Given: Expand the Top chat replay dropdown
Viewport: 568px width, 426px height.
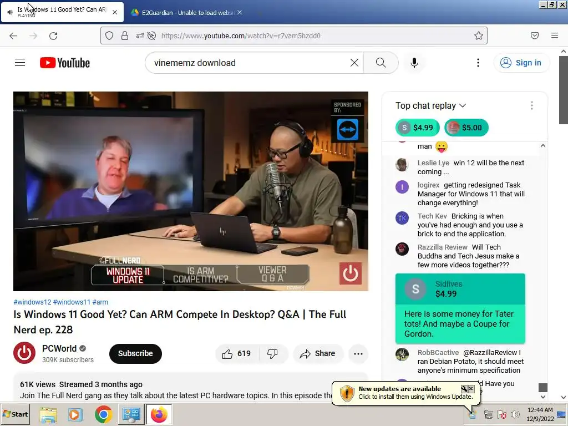Looking at the screenshot, I should 430,105.
